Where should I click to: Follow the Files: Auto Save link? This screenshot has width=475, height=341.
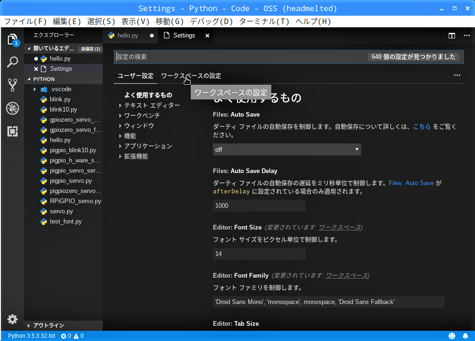tap(411, 183)
